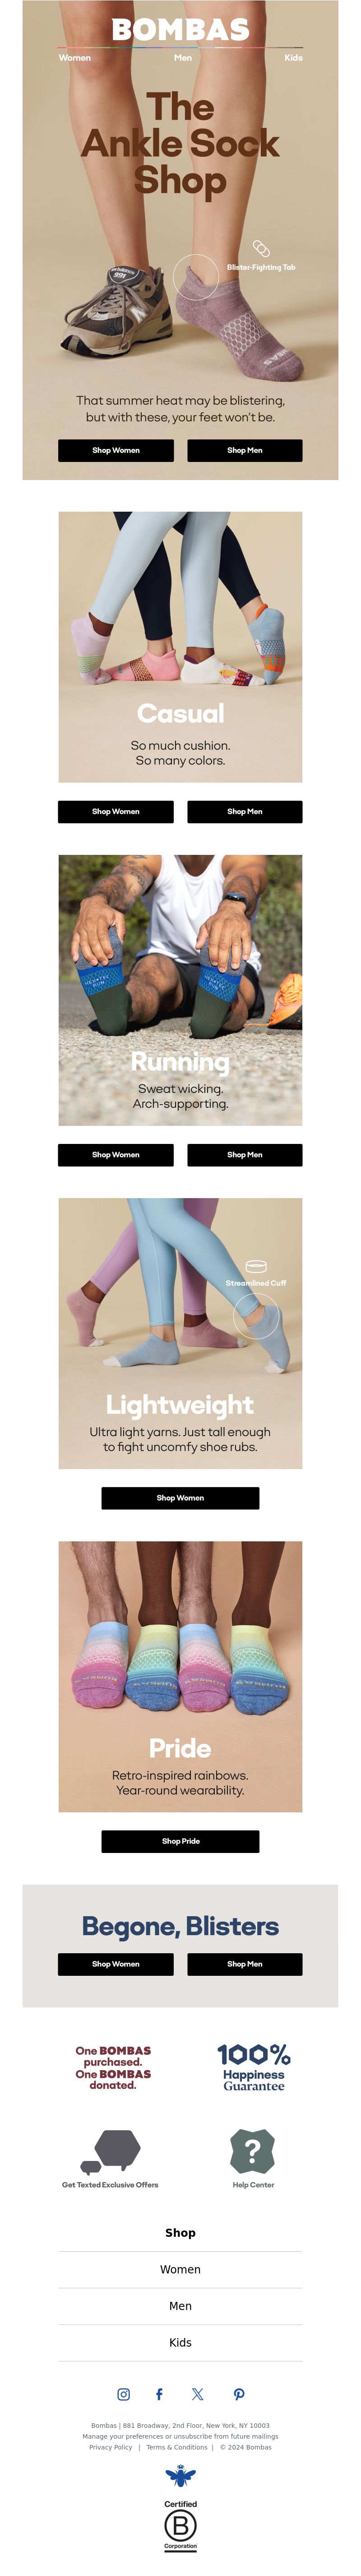The width and height of the screenshot is (361, 2576).
Task: Open the Kids link in Shop list
Action: tap(180, 2342)
